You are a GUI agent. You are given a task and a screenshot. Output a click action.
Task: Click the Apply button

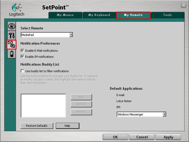(x=168, y=137)
